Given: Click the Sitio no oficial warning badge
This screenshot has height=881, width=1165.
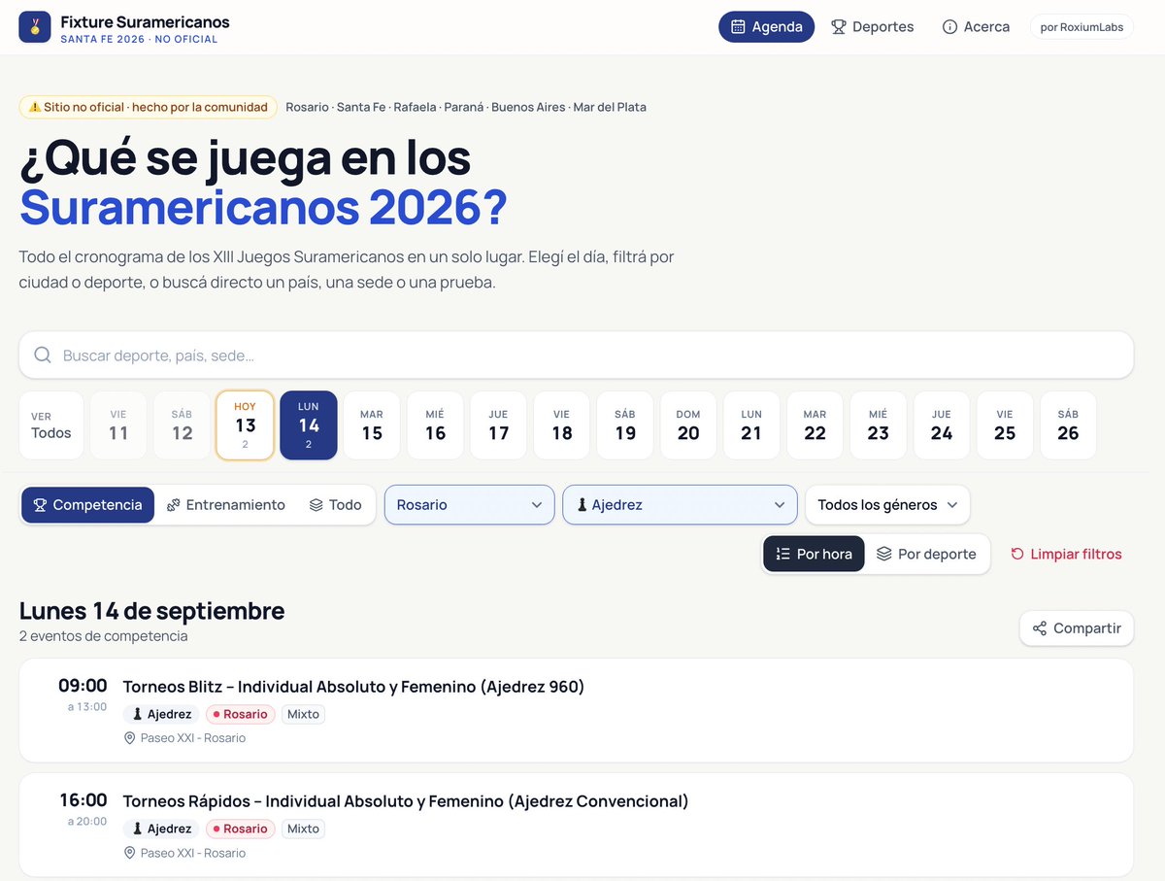Looking at the screenshot, I should 149,107.
